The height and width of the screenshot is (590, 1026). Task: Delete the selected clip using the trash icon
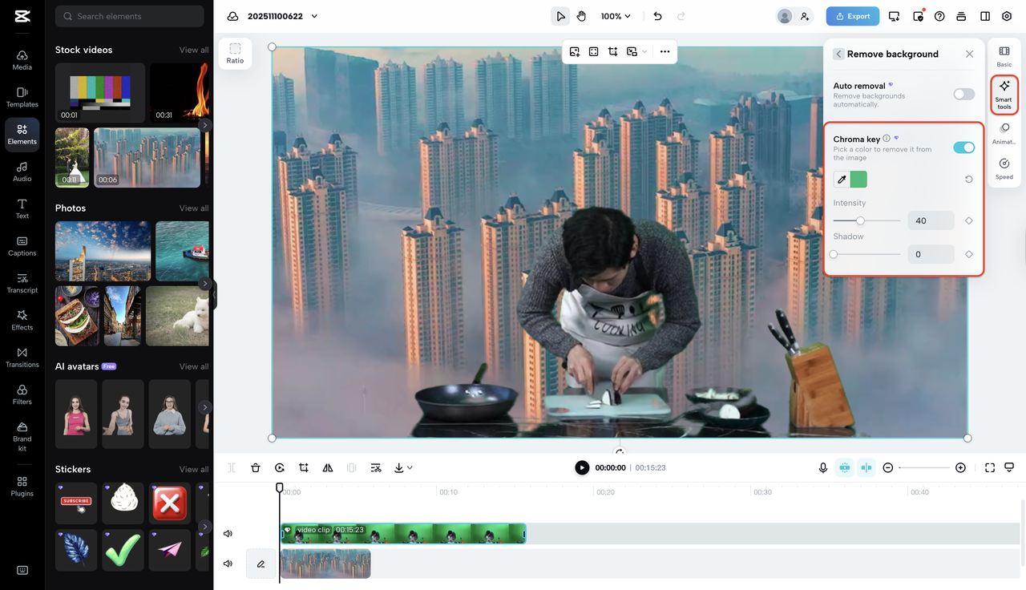pos(256,467)
